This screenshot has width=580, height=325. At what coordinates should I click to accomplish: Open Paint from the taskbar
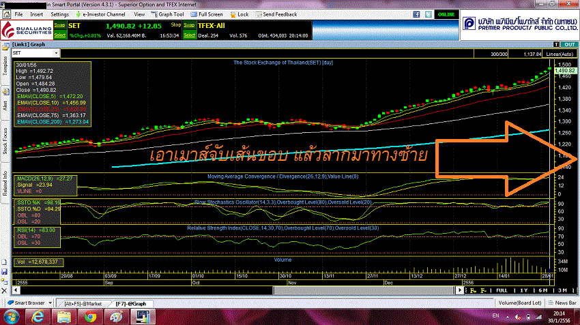[117, 317]
